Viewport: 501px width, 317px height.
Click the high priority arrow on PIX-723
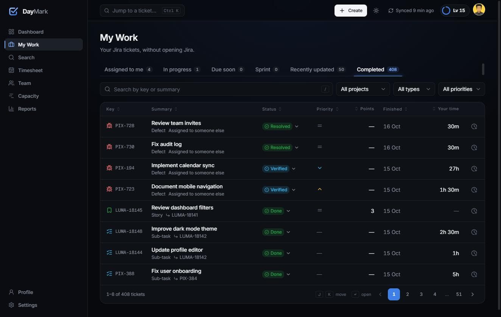coord(320,189)
